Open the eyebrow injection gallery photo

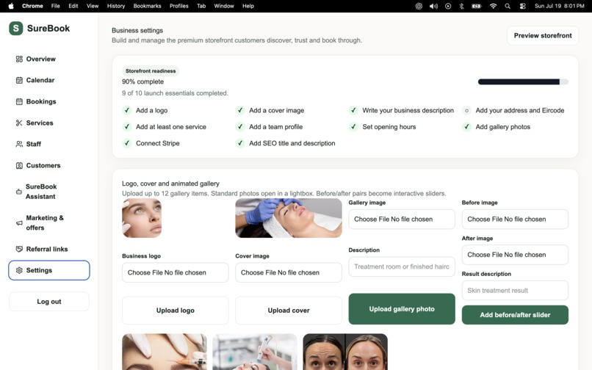pos(165,352)
